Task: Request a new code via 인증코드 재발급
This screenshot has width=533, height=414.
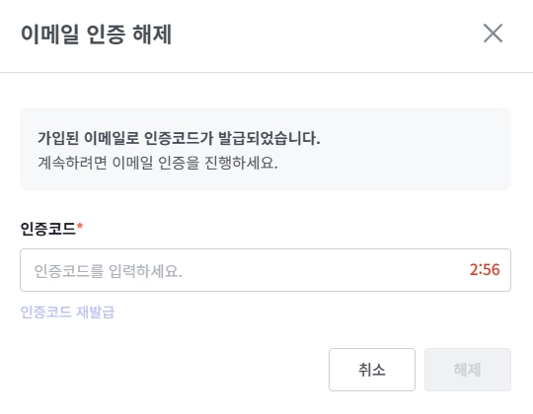Action: (x=67, y=311)
